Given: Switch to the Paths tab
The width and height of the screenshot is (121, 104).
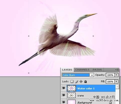Looking at the screenshot, I should 97,70.
